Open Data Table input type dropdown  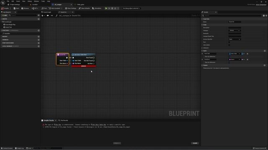click(234, 54)
